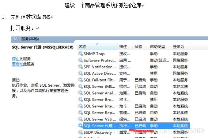Sort by the 名称 column header
208x138 pixels.
click(x=97, y=47)
